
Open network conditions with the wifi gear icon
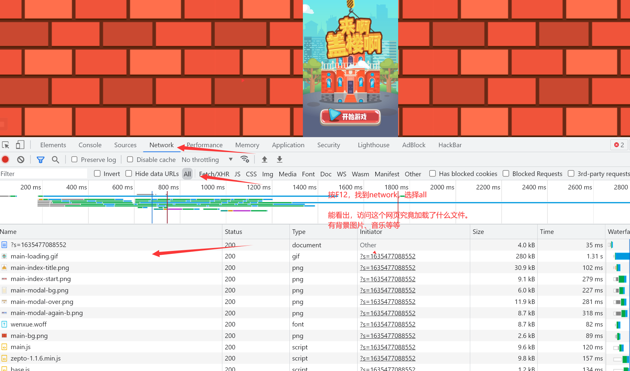(245, 159)
